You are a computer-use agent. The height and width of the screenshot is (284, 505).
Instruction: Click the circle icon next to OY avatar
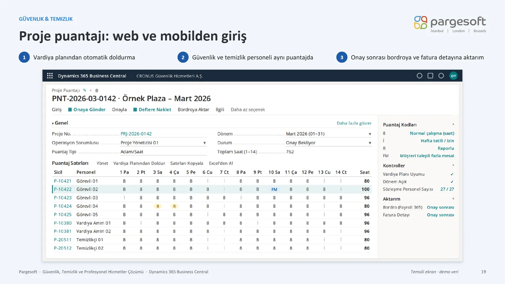point(441,76)
